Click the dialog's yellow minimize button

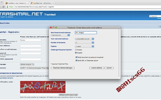[x=53, y=28]
